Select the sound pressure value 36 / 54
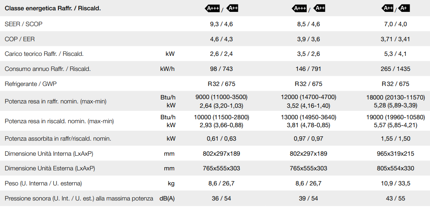This screenshot has height=208, width=430. tap(221, 198)
